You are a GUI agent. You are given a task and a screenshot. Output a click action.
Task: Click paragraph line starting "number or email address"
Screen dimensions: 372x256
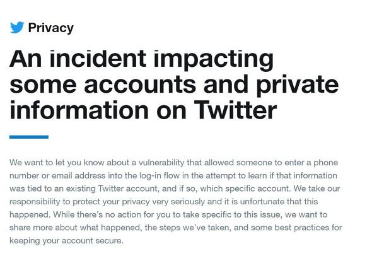pos(173,176)
